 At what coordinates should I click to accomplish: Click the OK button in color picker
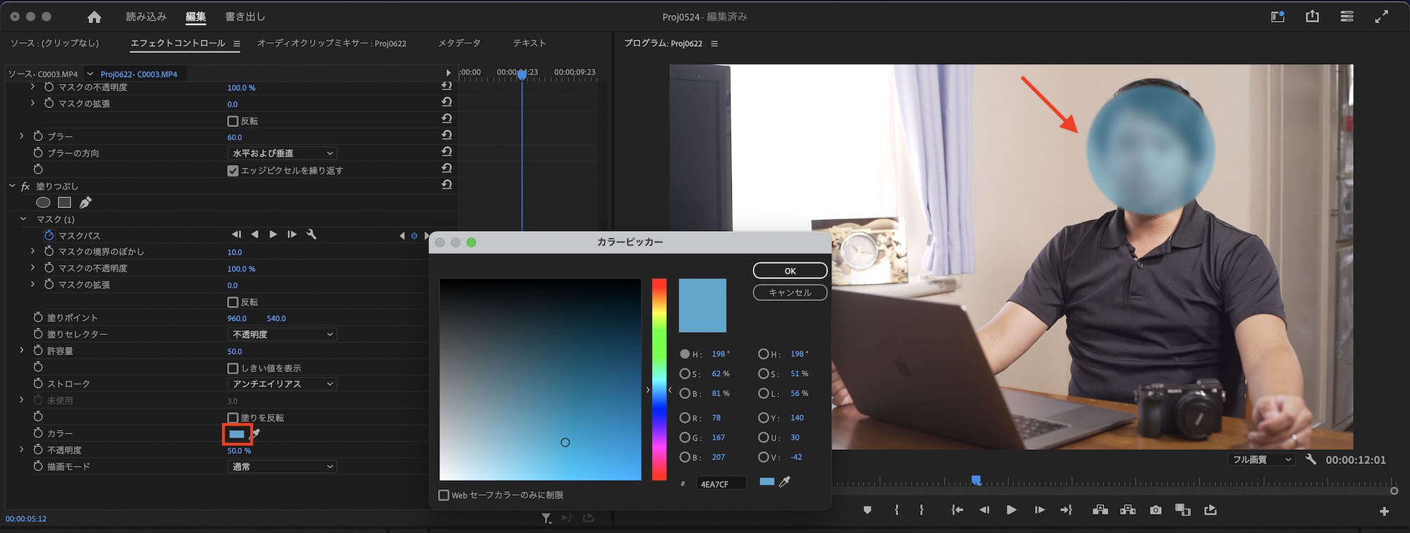pos(790,271)
